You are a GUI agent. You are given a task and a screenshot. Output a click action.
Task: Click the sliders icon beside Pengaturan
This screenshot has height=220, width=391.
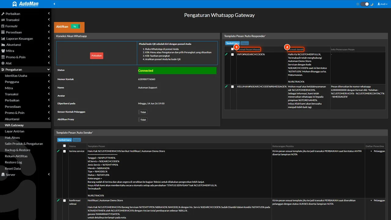(3, 70)
